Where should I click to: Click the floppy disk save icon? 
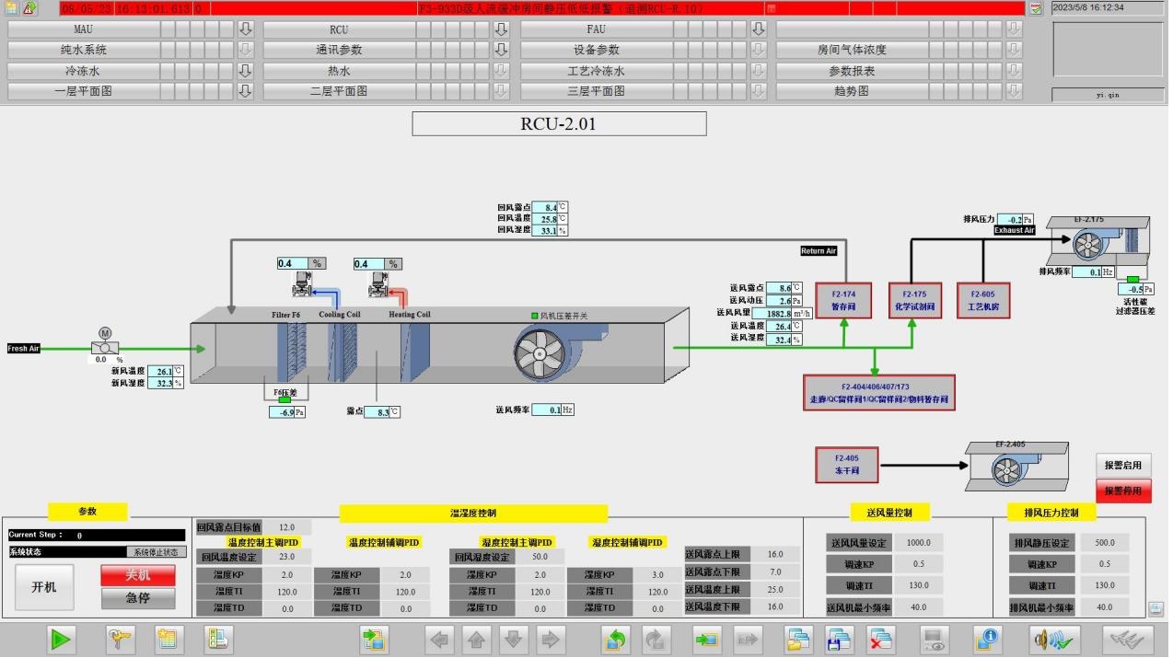click(839, 640)
